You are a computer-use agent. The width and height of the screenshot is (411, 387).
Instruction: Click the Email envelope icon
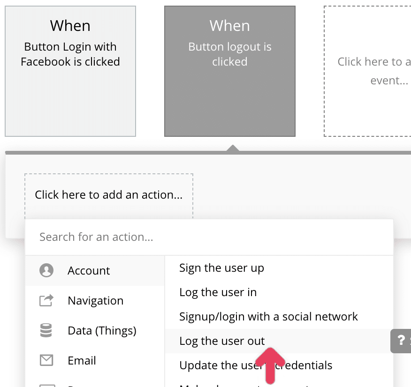[46, 360]
